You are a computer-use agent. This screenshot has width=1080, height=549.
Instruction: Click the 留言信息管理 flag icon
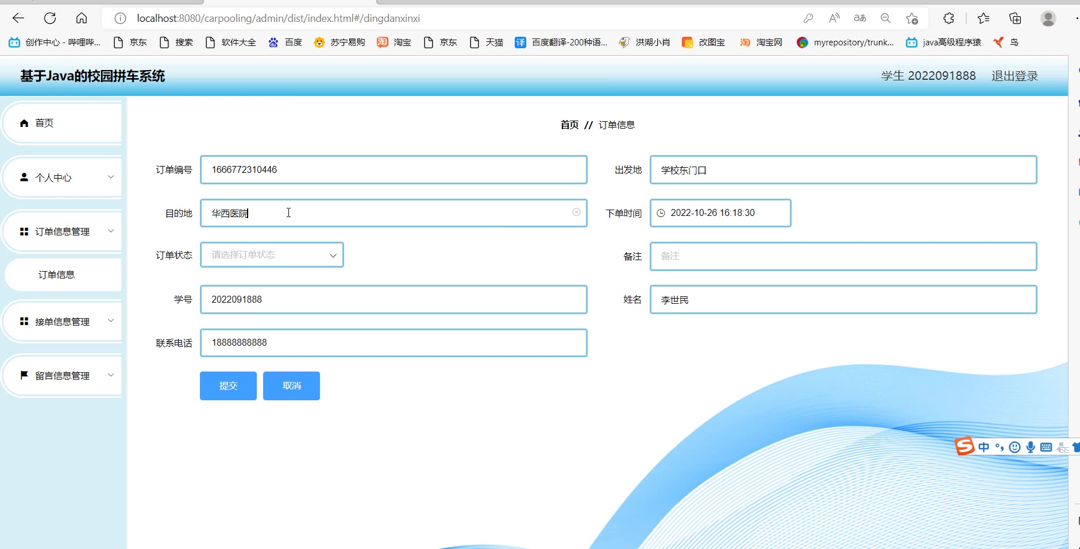(24, 375)
